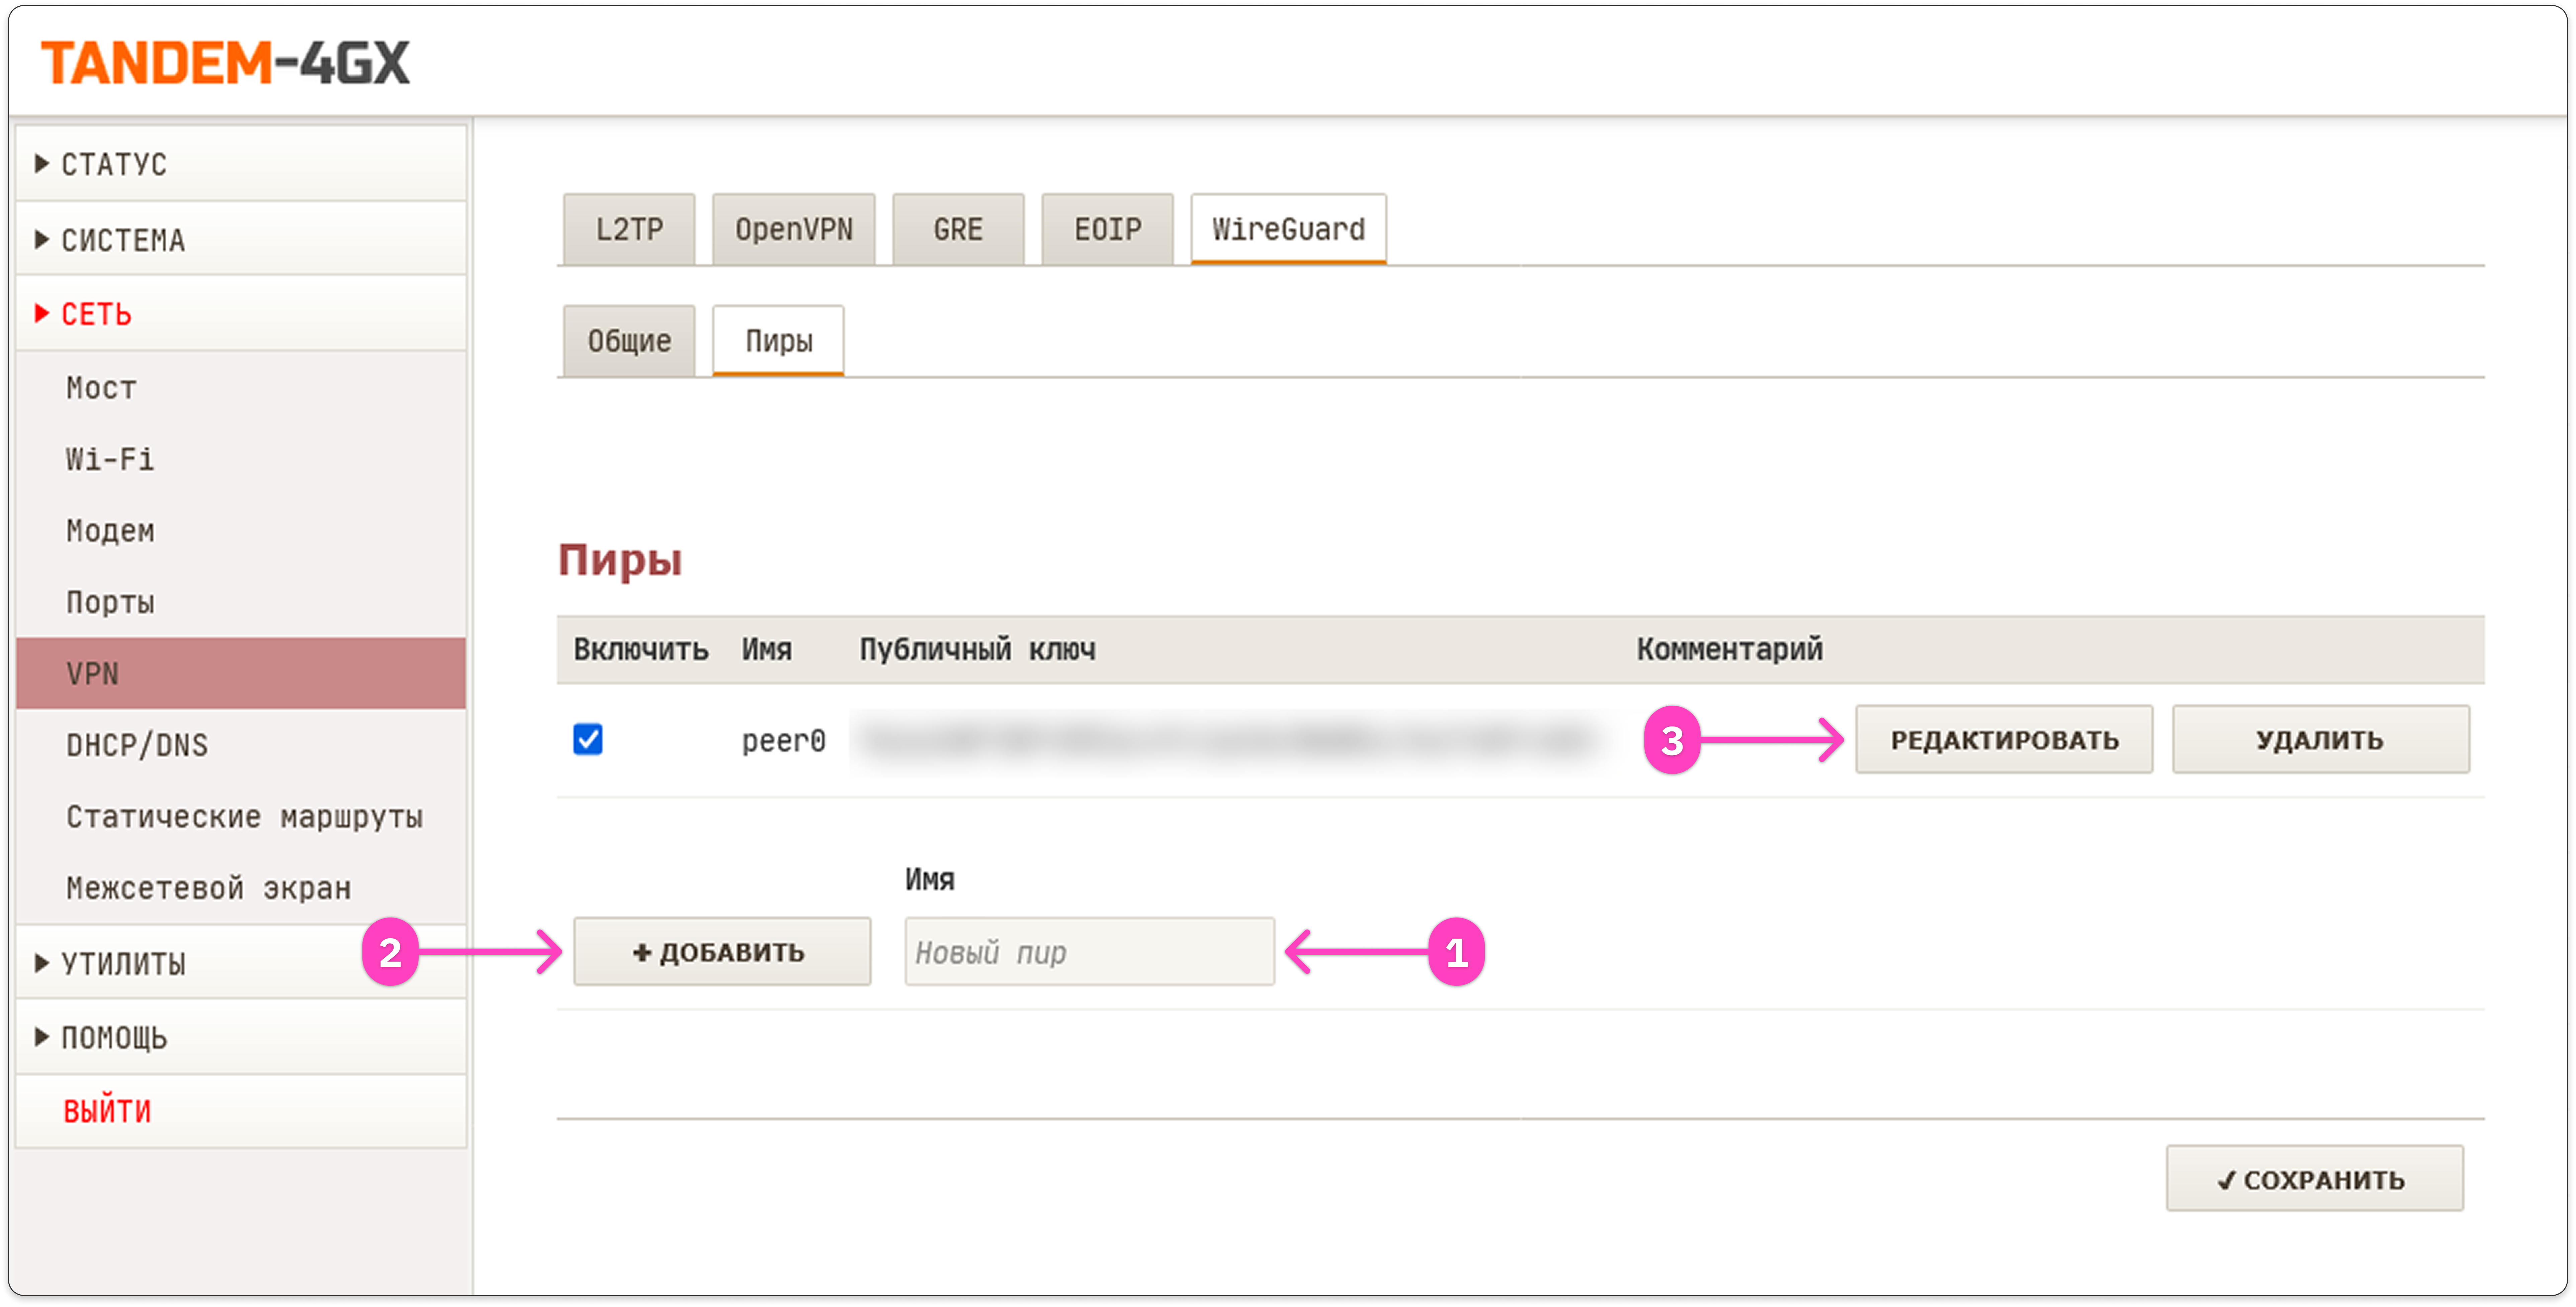Click the ВЫЙТИ logout link
The width and height of the screenshot is (2576, 1307).
[107, 1111]
